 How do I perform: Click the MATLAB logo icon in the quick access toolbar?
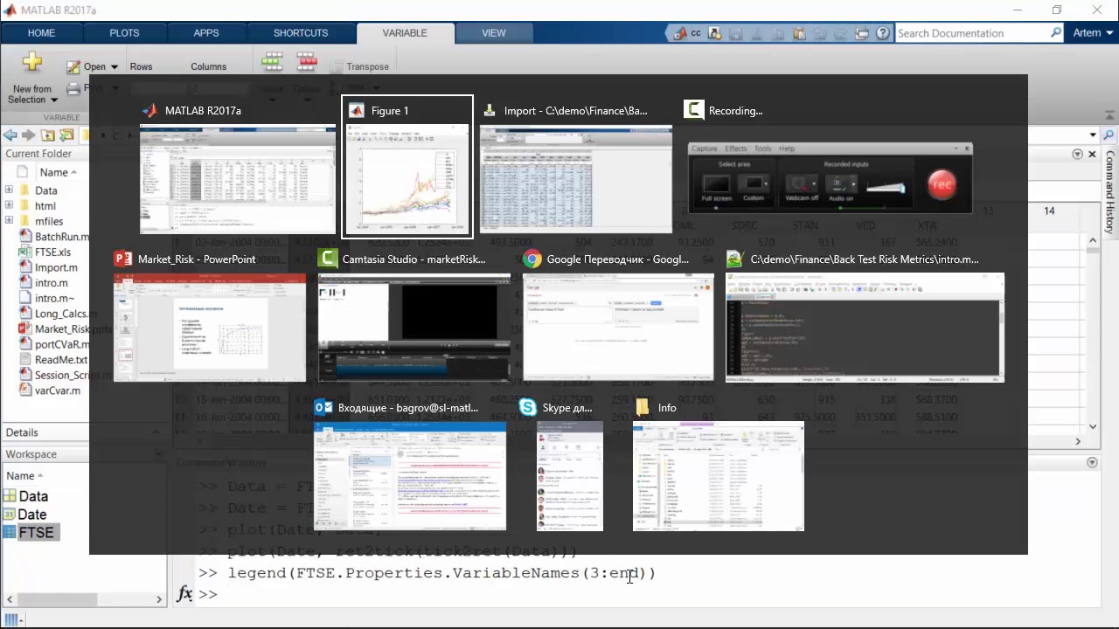[x=679, y=33]
